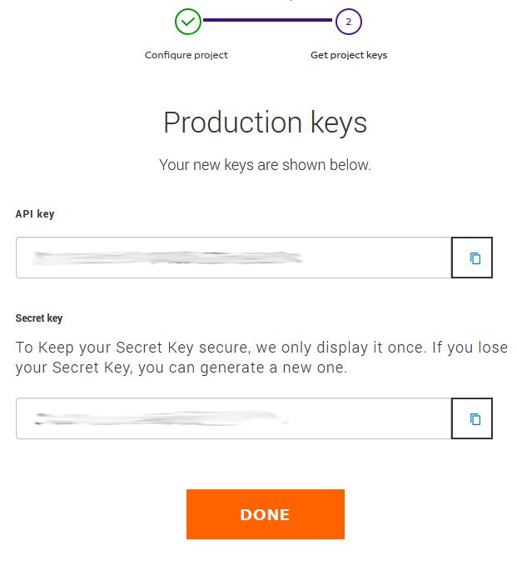This screenshot has height=561, width=517.
Task: Click the green checkmark step circle
Action: pos(188,22)
